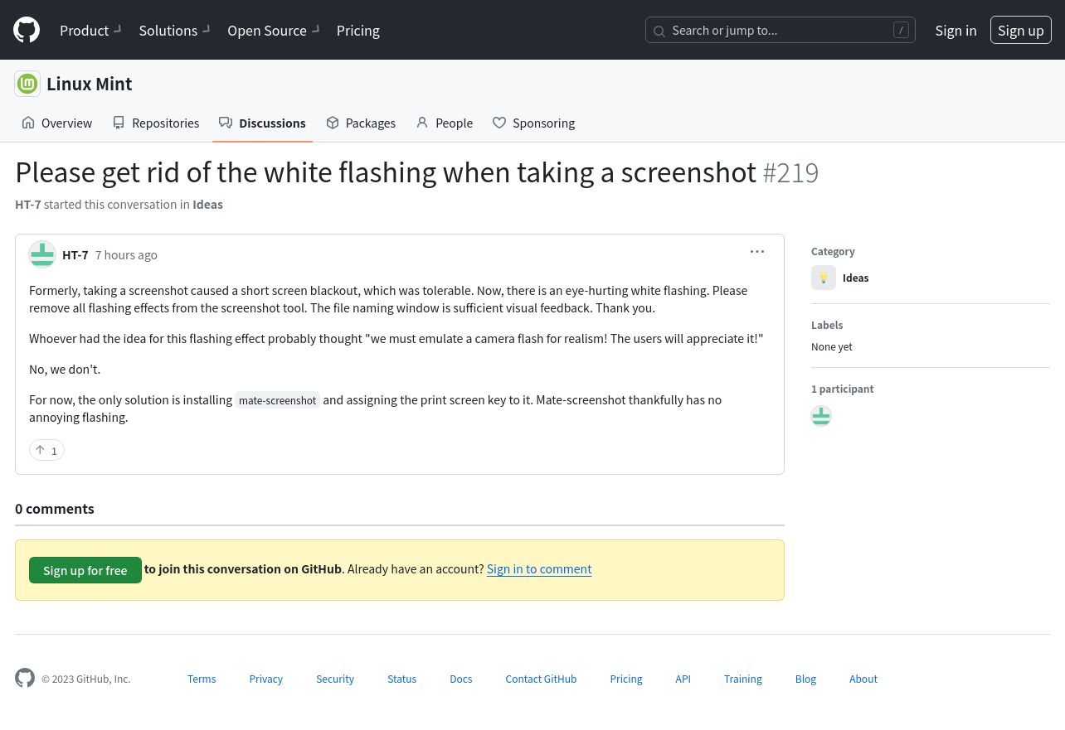Screen dimensions: 1065x730
Task: Upvote the discussion with the arrow button
Action: [46, 450]
